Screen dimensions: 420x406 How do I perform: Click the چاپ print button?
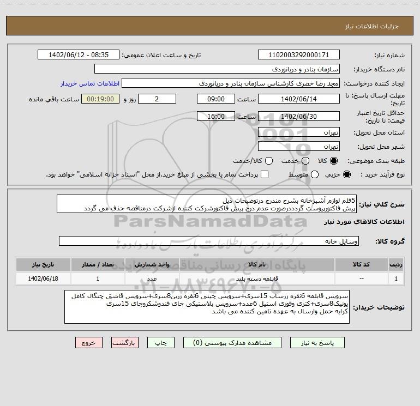click(161, 343)
